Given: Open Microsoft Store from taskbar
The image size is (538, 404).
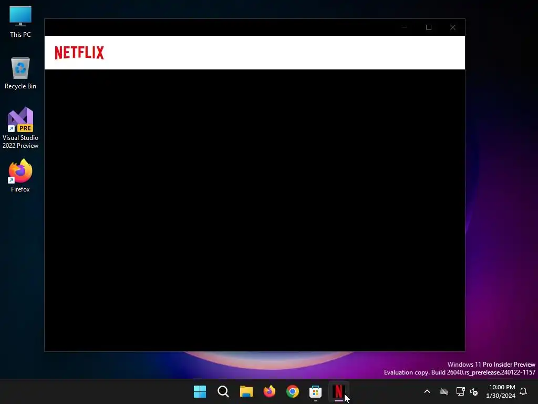Looking at the screenshot, I should (x=315, y=391).
